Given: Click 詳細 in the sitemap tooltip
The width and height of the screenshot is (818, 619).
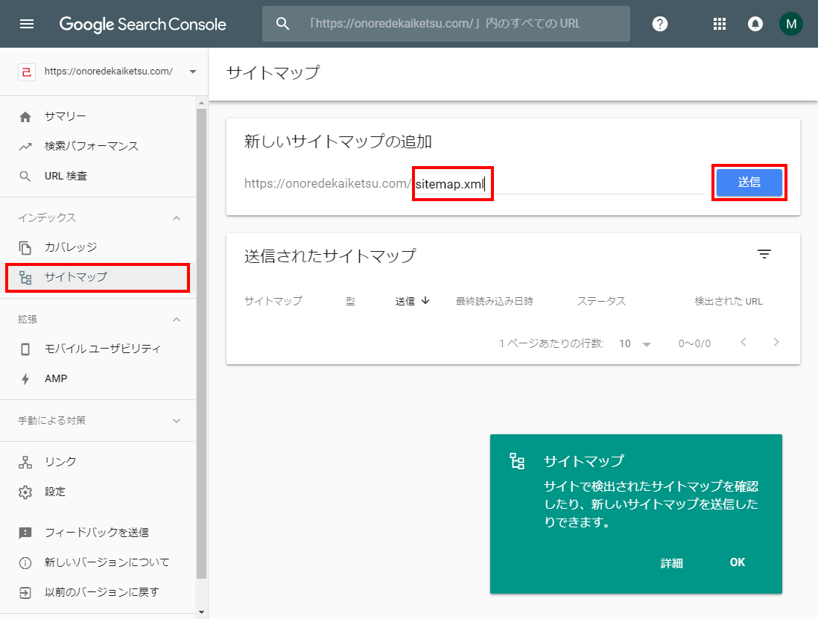Looking at the screenshot, I should pyautogui.click(x=671, y=563).
